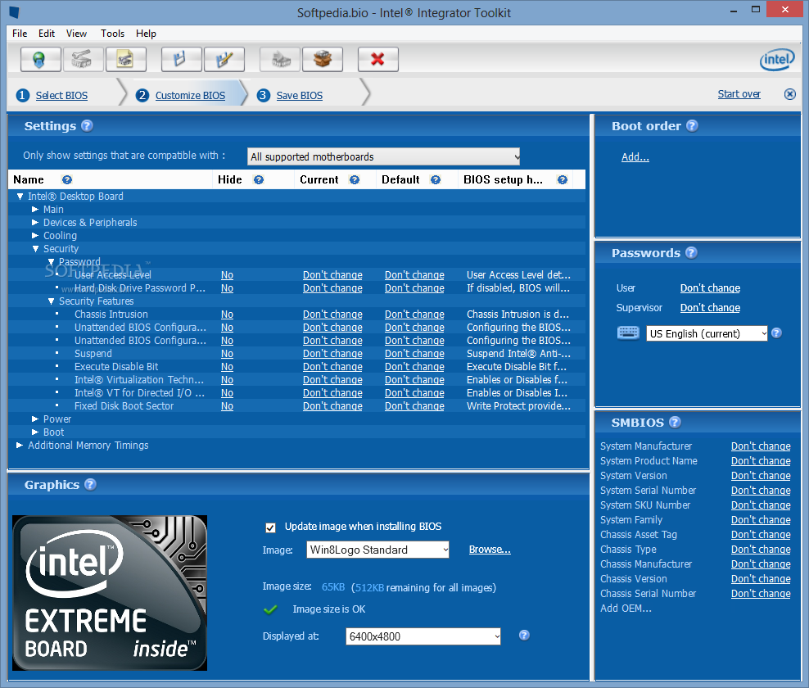This screenshot has height=688, width=809.
Task: Collapse the Security Features tree node
Action: tap(51, 301)
